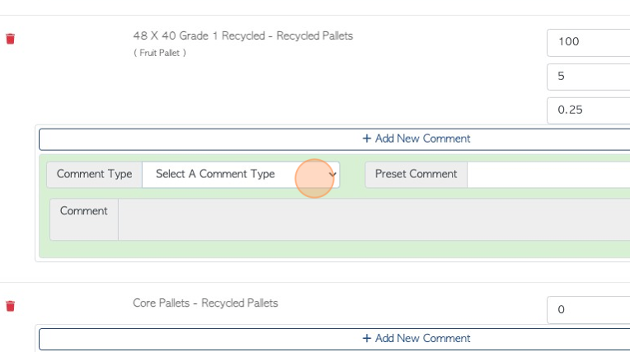Click inside the large Comment text area

(374, 219)
